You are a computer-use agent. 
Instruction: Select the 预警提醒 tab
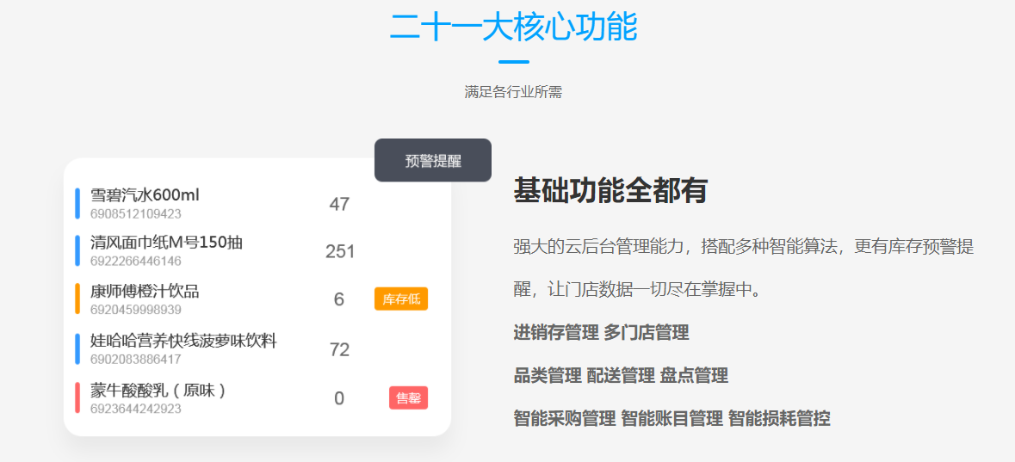432,161
